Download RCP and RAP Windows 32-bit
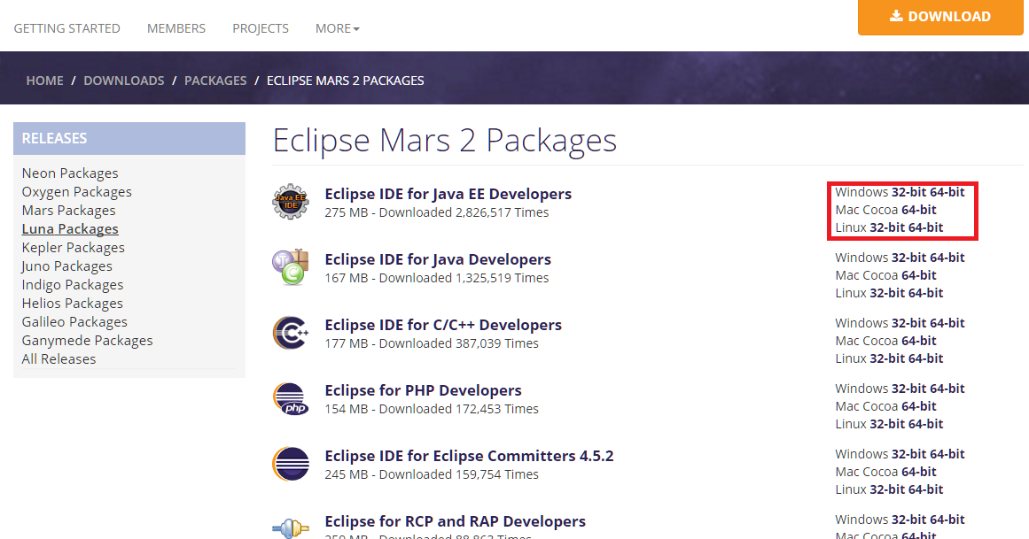The image size is (1029, 539). point(909,520)
